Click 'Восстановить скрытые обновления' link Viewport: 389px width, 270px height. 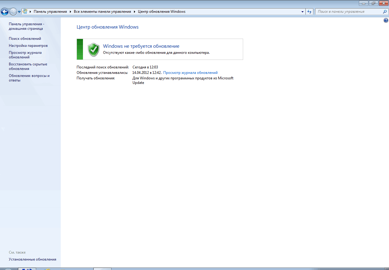(28, 66)
